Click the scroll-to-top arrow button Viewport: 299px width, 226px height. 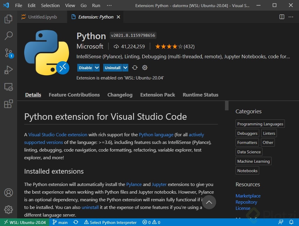pyautogui.click(x=209, y=202)
